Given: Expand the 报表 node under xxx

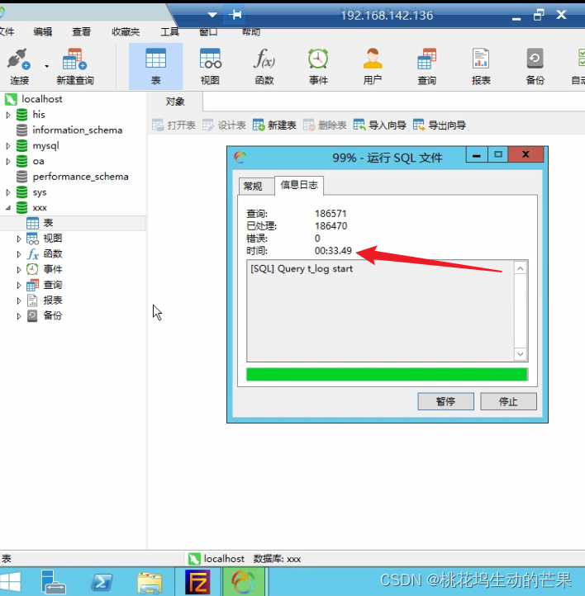Looking at the screenshot, I should (x=19, y=300).
